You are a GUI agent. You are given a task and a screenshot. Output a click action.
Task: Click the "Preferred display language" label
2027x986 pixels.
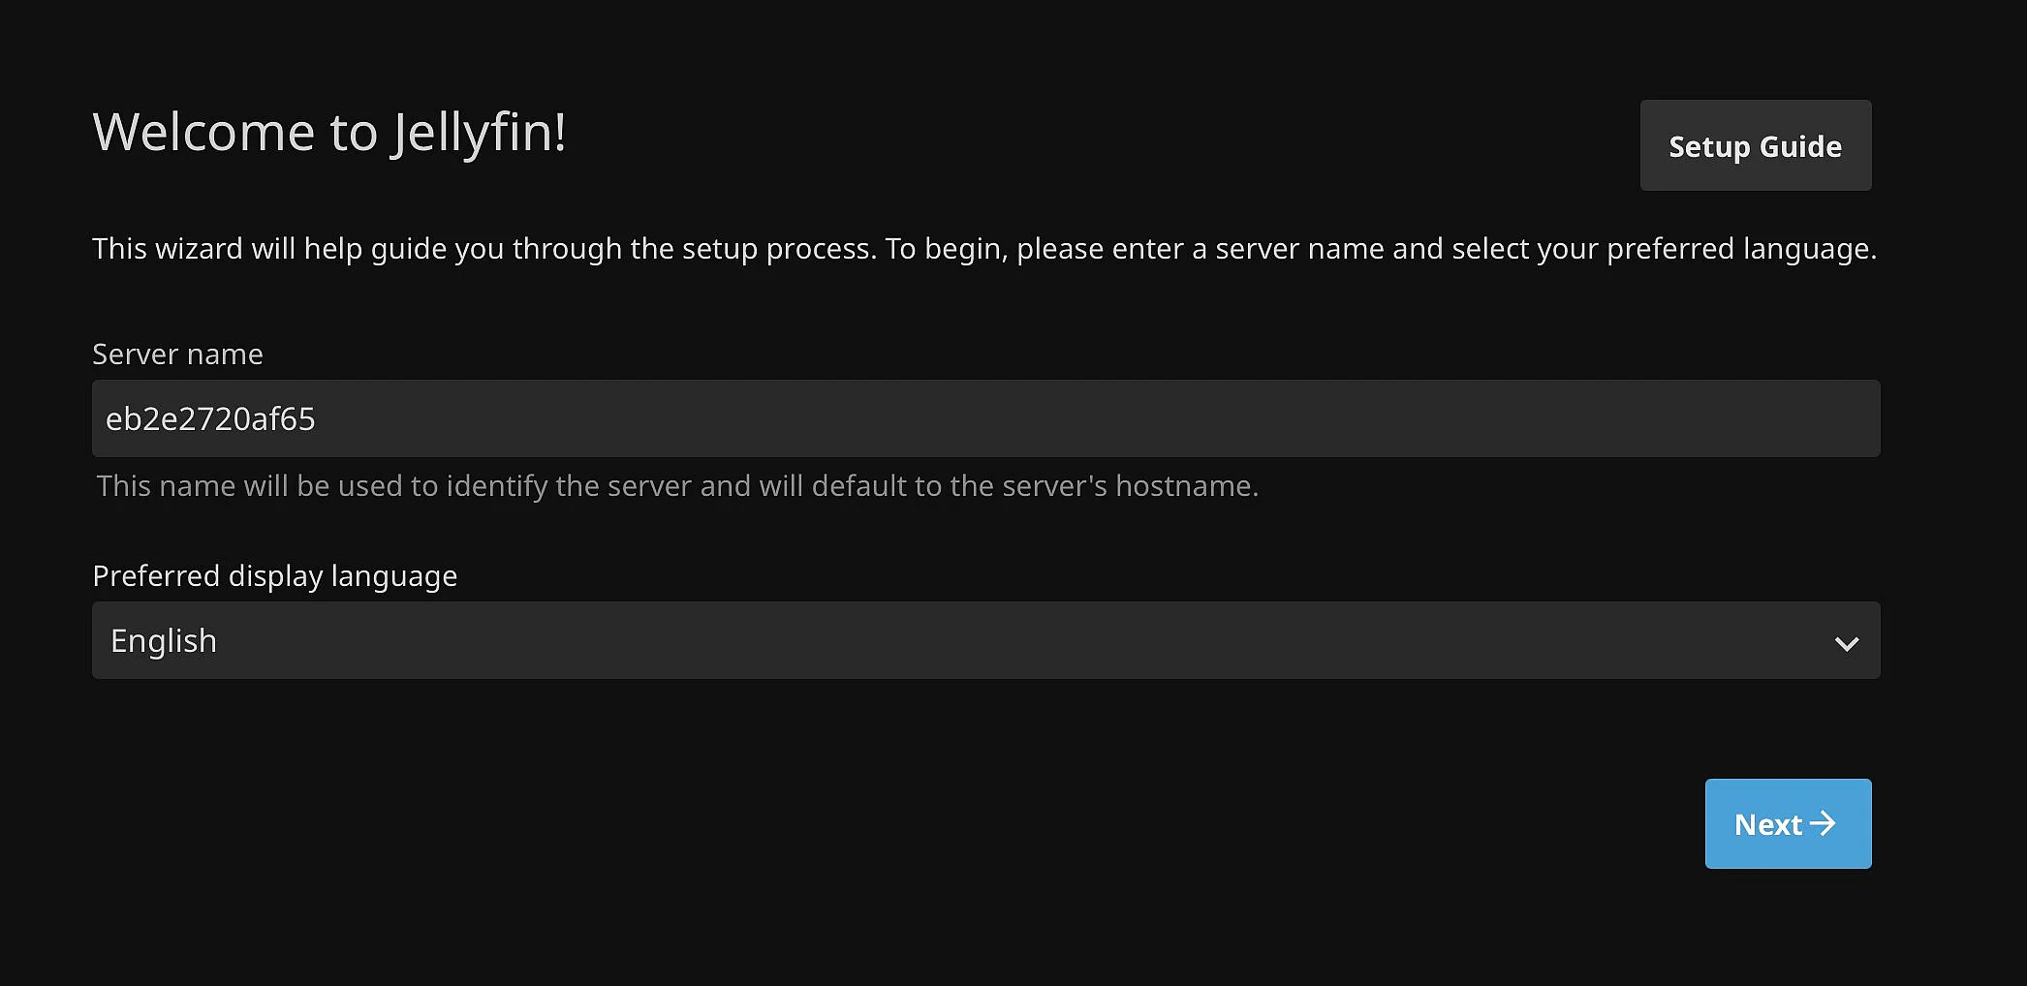coord(274,576)
